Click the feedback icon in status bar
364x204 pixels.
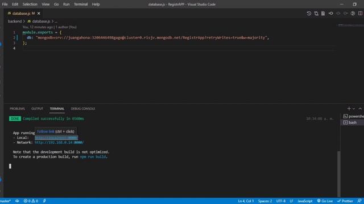click(359, 201)
